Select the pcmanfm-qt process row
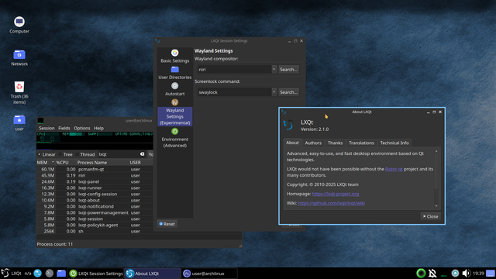 [95, 169]
